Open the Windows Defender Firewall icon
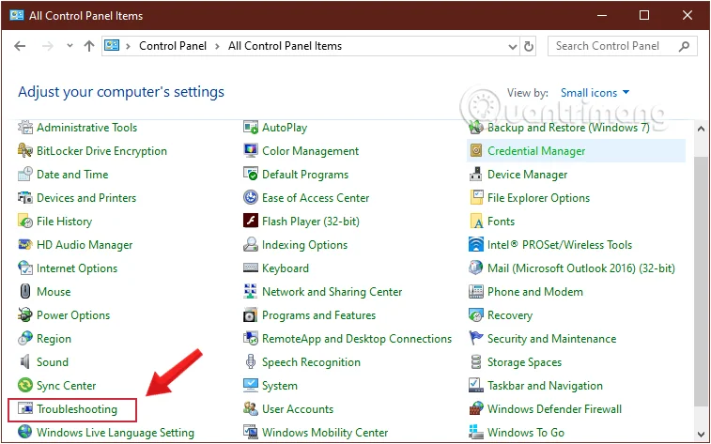The image size is (711, 444). [x=475, y=409]
